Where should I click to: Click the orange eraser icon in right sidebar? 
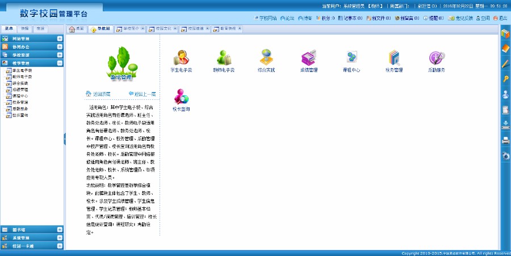505,48
